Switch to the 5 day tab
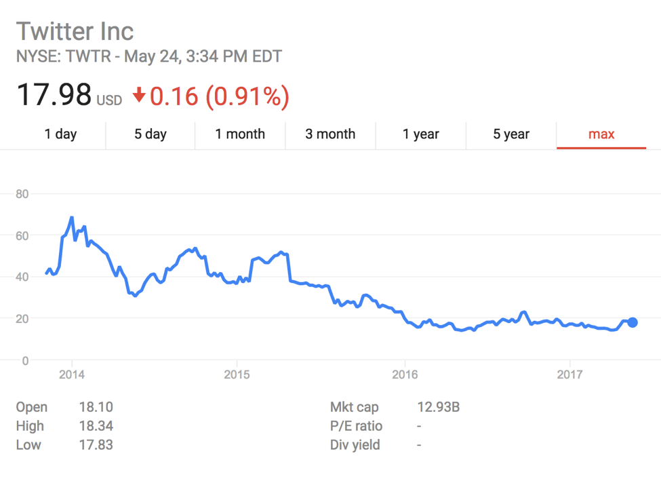Image resolution: width=661 pixels, height=479 pixels. tap(151, 134)
